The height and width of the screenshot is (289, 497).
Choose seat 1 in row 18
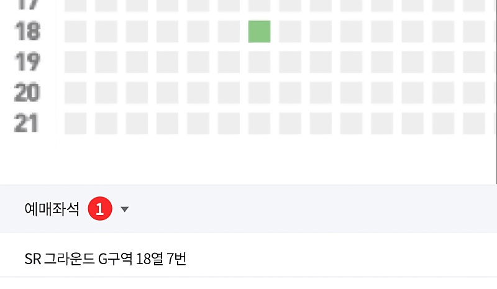(75, 31)
